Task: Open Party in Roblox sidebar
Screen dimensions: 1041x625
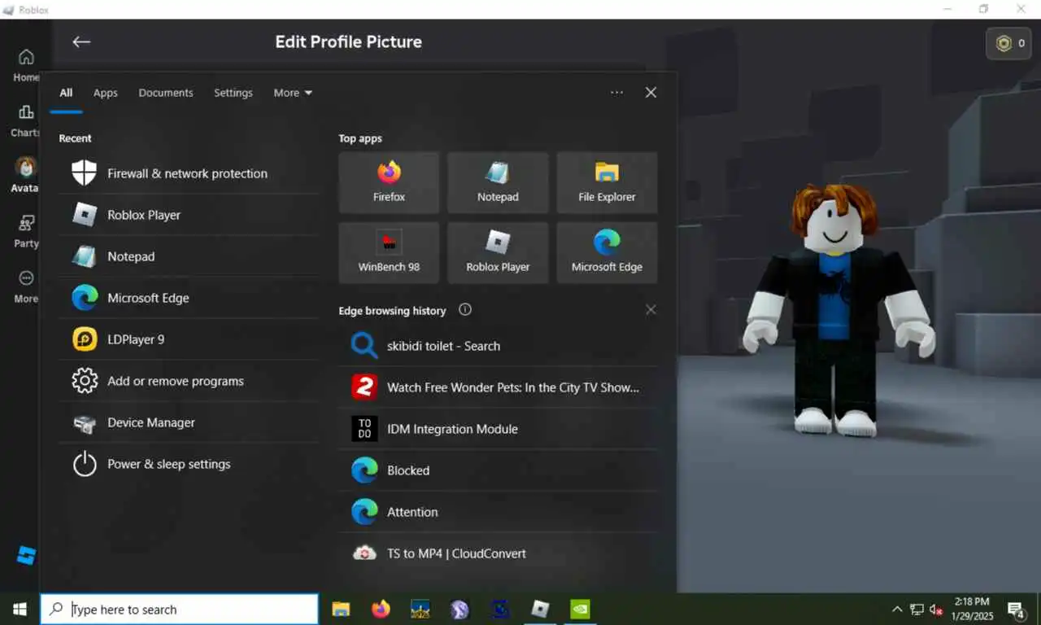Action: pos(26,231)
